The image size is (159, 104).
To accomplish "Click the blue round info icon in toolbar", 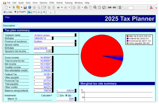I will (30, 7).
